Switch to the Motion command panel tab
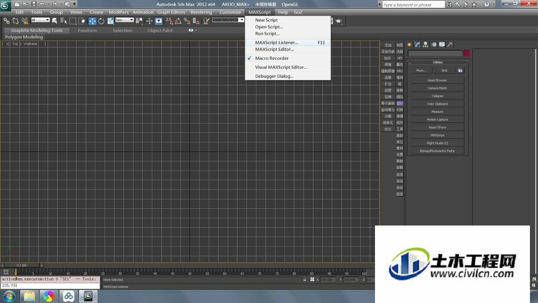The height and width of the screenshot is (303, 538). [434, 45]
